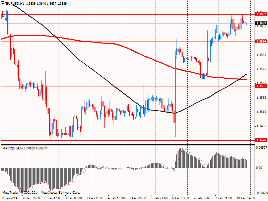Click the 3 Feb 05:00 time label
The width and height of the screenshot is (268, 201).
(x=74, y=198)
